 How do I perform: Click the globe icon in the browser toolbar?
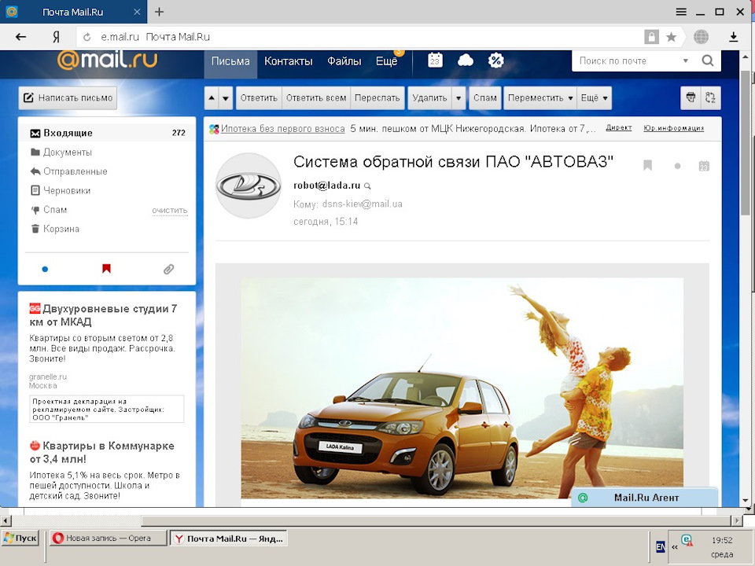click(701, 37)
